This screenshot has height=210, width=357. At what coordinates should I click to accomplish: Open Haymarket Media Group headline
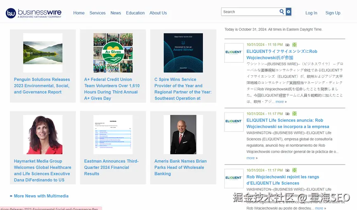[43, 171]
